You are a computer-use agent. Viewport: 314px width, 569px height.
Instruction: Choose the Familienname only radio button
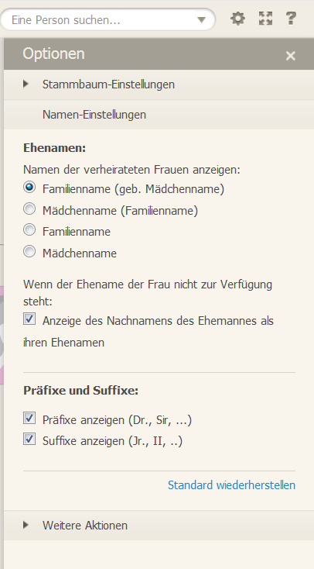[x=29, y=230]
